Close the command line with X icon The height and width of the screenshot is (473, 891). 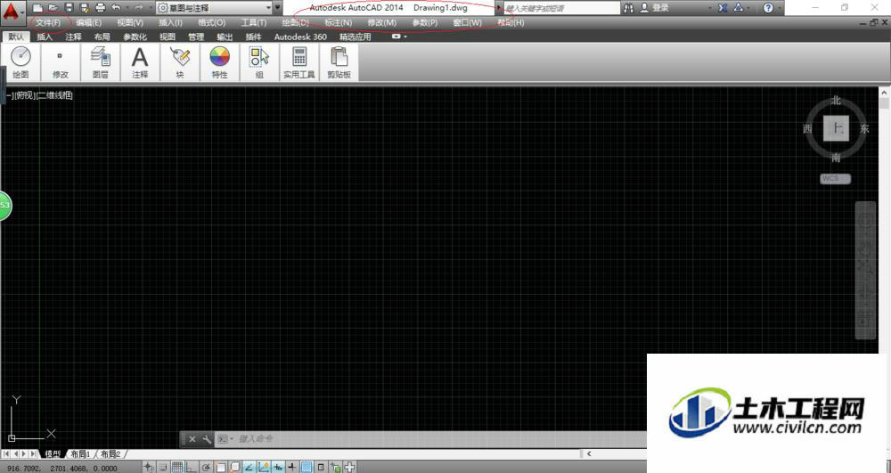tap(192, 439)
